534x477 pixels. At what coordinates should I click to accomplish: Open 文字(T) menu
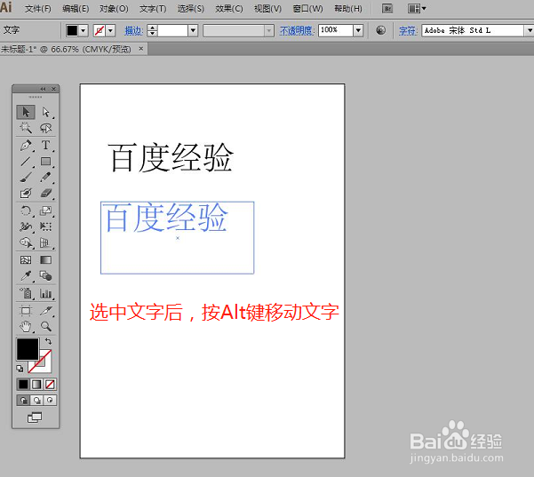(153, 9)
